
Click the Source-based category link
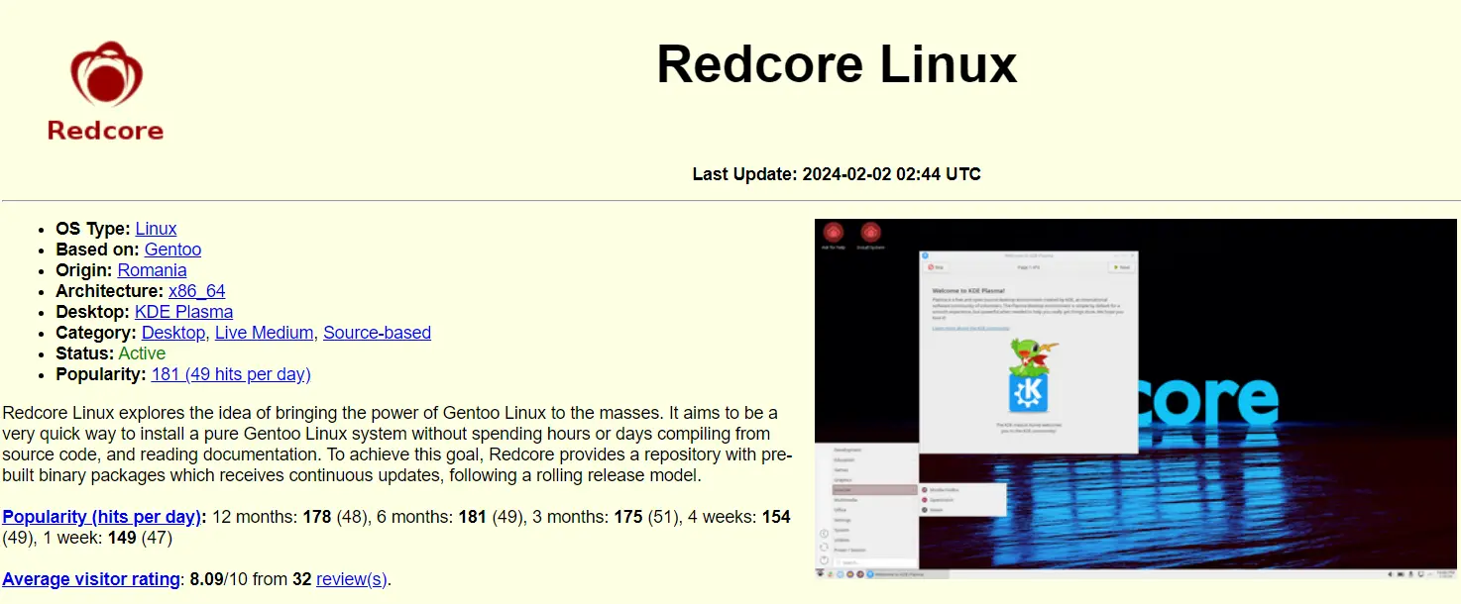pos(377,333)
